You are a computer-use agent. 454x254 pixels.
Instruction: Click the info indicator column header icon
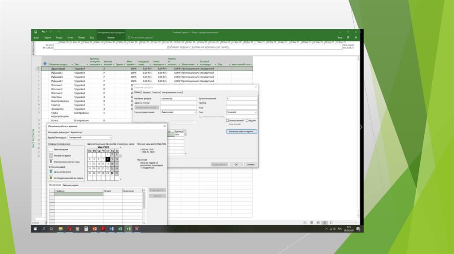(45, 64)
